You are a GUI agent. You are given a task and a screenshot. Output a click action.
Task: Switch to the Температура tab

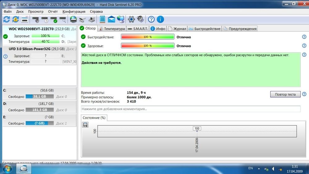(x=112, y=28)
